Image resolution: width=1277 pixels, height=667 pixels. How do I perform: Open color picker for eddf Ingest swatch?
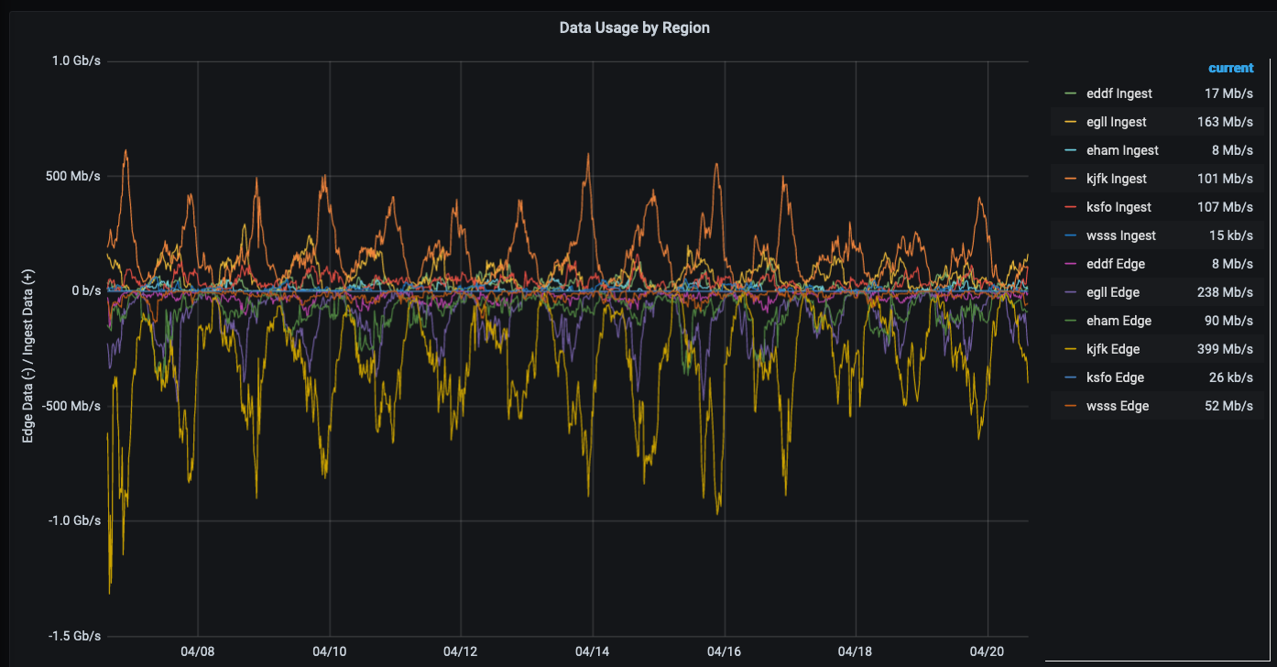pos(1069,93)
